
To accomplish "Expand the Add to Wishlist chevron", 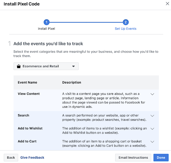I will pos(152,129).
